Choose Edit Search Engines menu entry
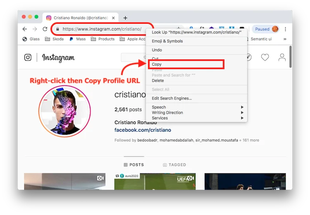The width and height of the screenshot is (310, 215). click(196, 98)
